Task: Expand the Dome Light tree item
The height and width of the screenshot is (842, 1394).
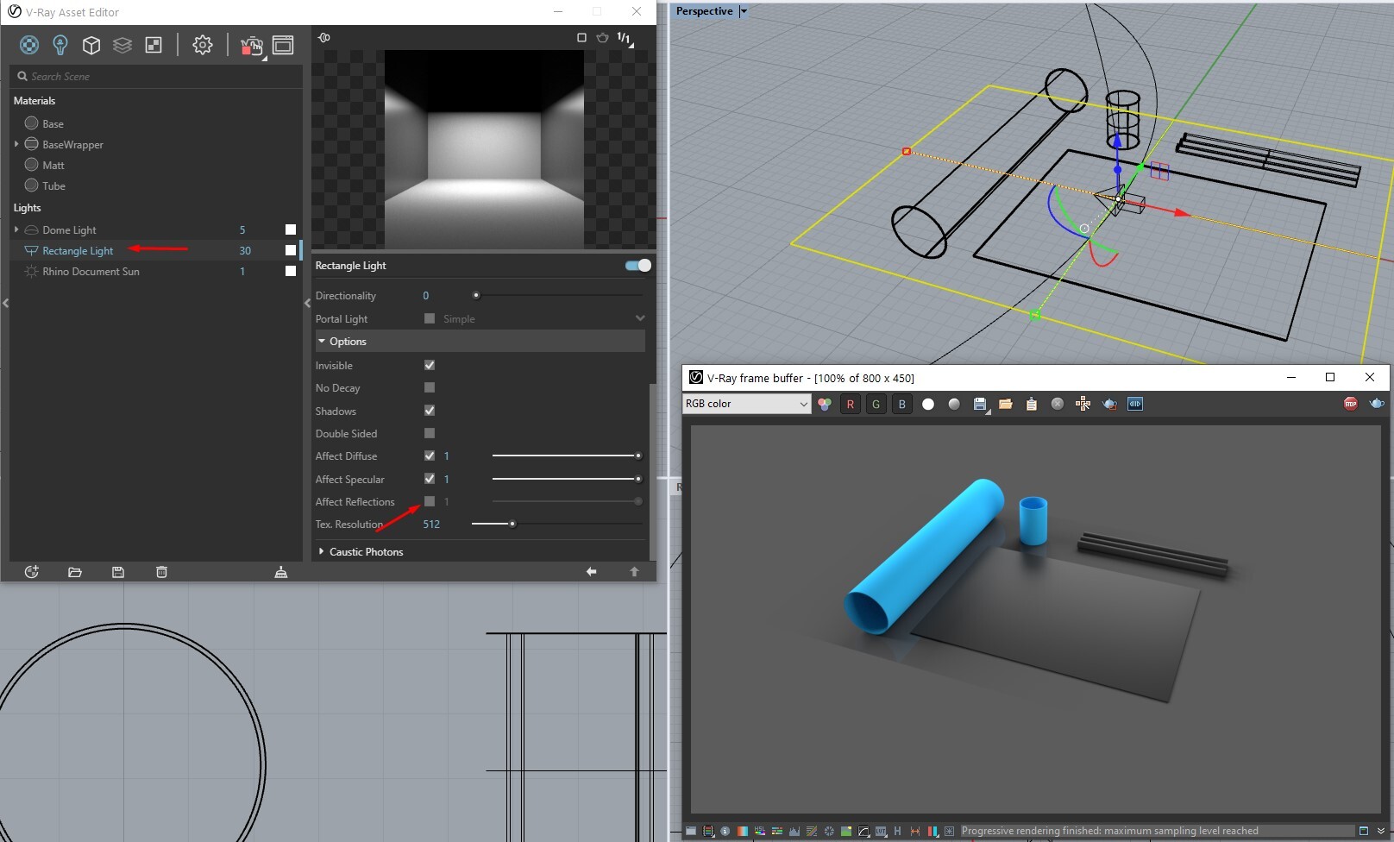Action: coord(16,229)
